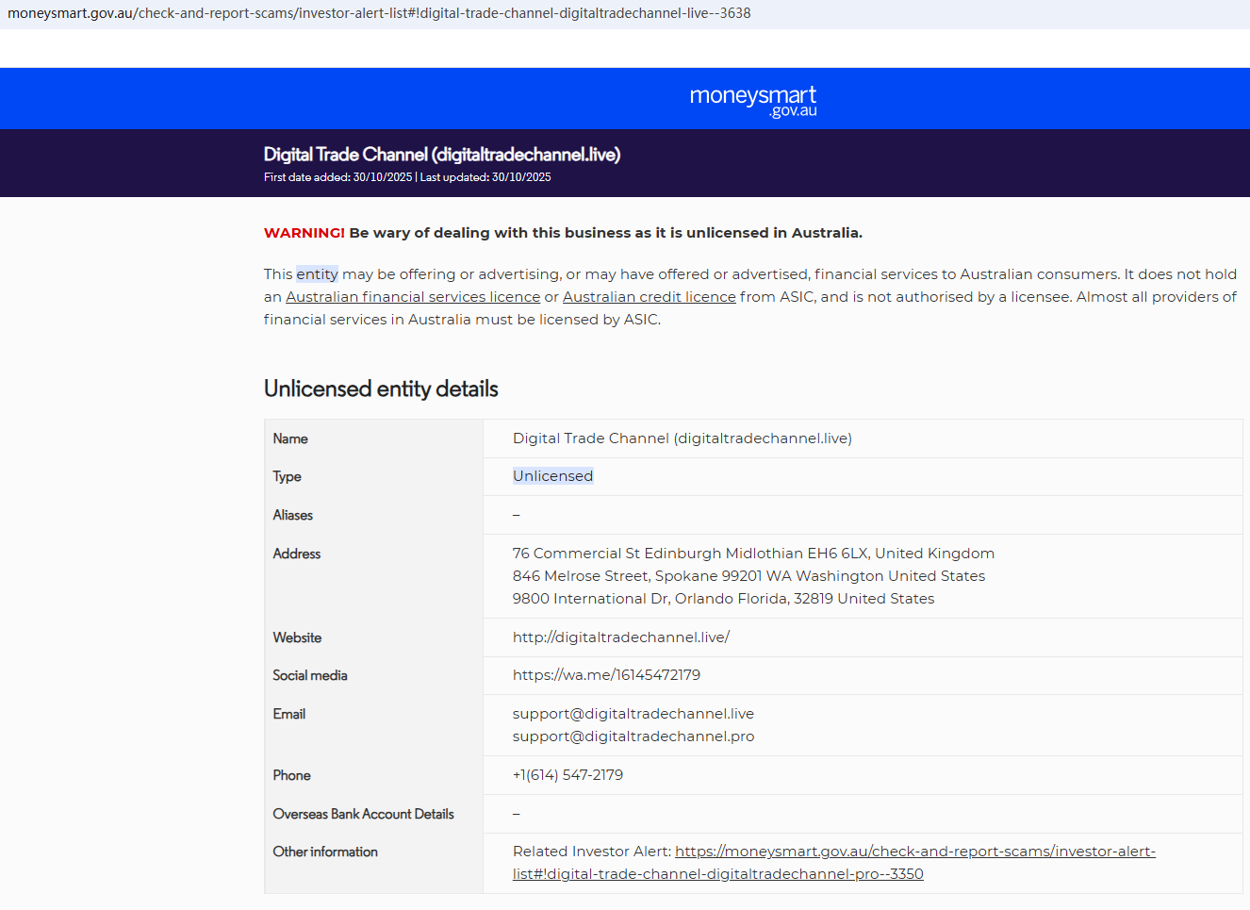Click the Name value Digital Trade Channel
1250x910 pixels.
click(x=683, y=438)
